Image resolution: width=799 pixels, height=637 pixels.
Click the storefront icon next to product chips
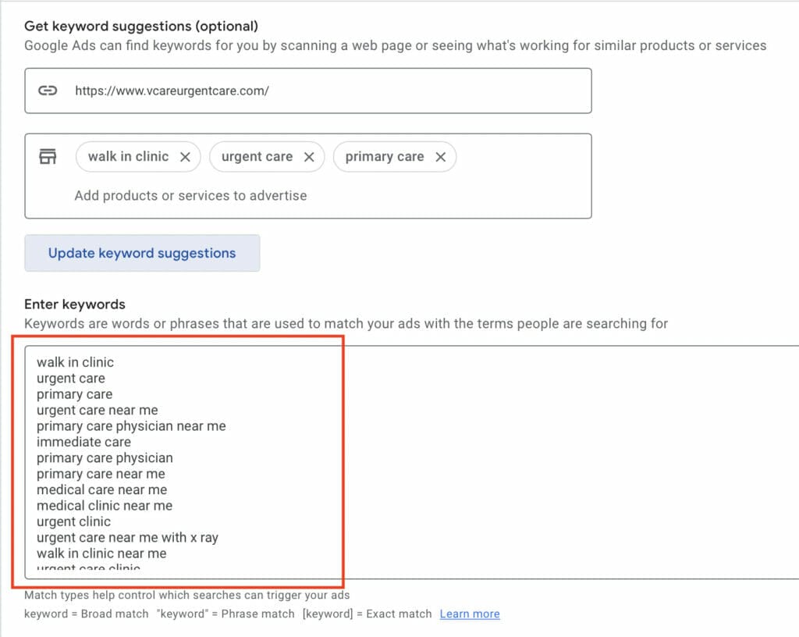[48, 155]
